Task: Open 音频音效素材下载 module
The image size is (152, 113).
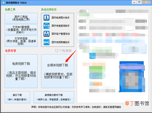Action: (x=54, y=97)
